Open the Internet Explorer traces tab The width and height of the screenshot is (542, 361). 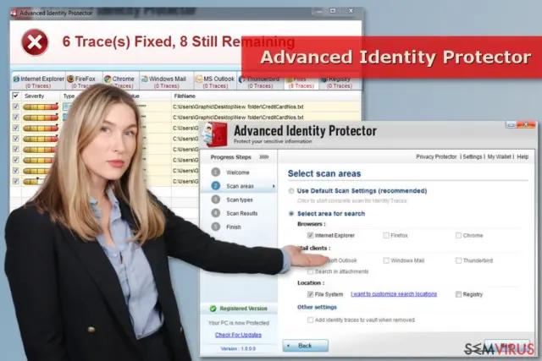coord(38,82)
